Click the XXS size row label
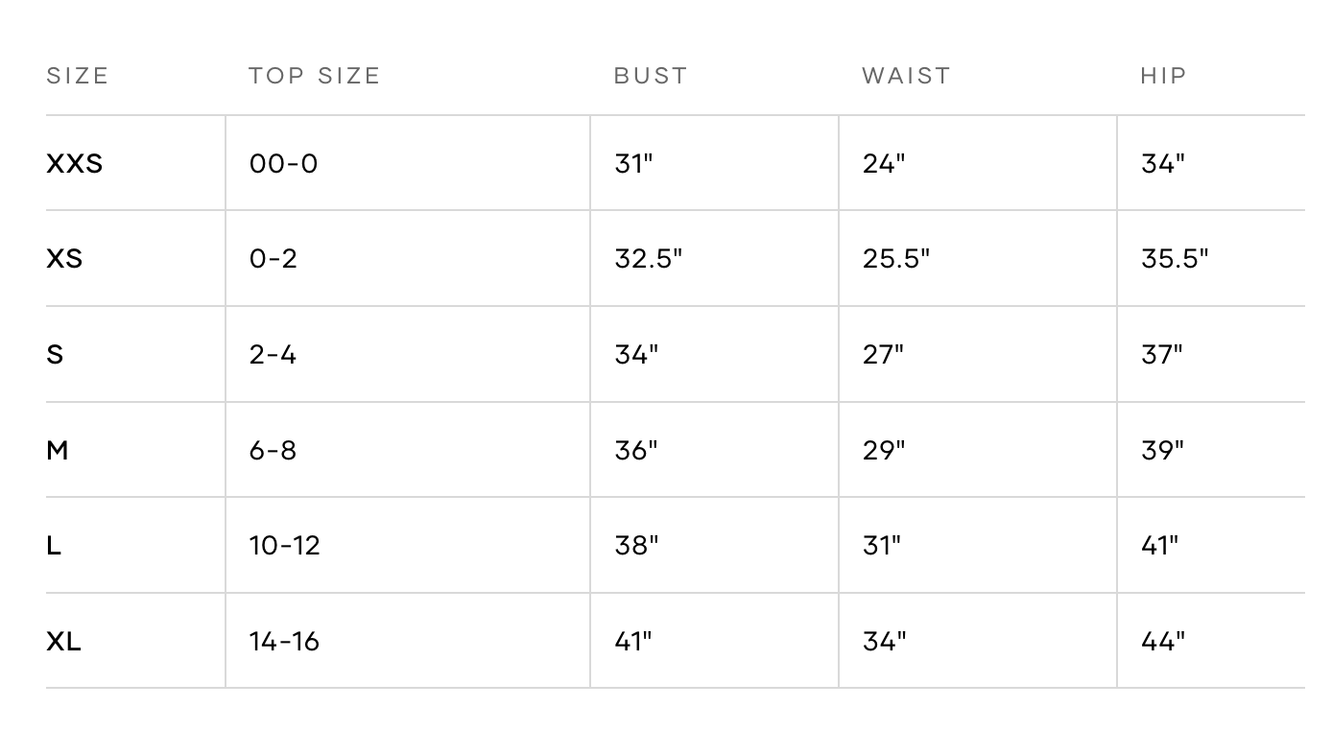The image size is (1332, 731). [74, 163]
